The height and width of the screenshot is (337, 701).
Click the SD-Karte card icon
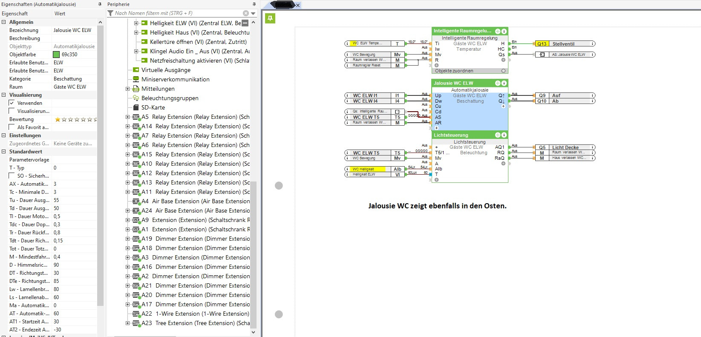(136, 107)
